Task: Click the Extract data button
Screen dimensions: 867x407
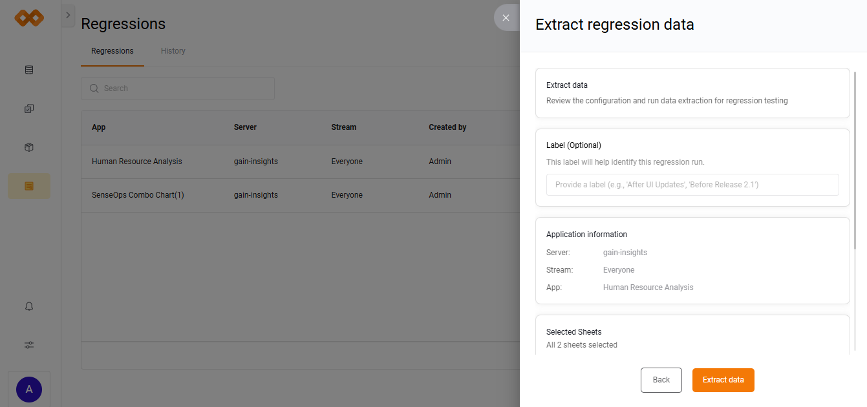Action: (x=723, y=380)
